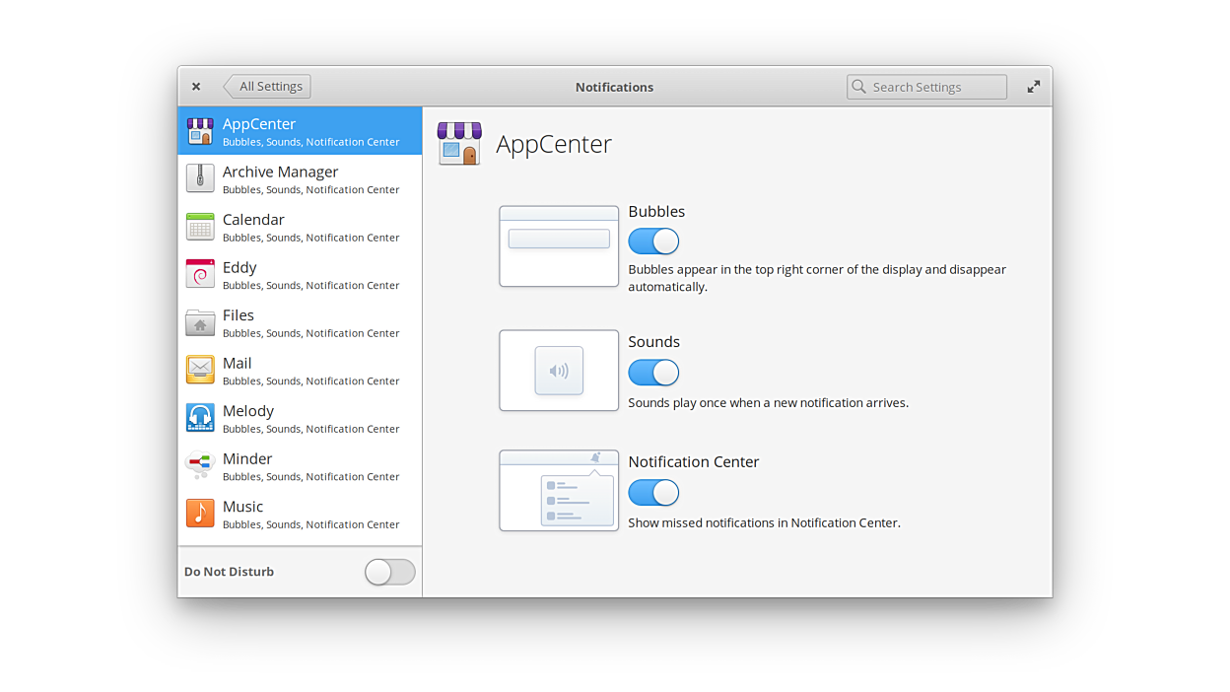The width and height of the screenshot is (1230, 692).
Task: Click the Minder mind-map icon
Action: (x=200, y=465)
